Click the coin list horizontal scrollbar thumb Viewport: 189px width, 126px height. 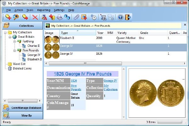[85, 63]
